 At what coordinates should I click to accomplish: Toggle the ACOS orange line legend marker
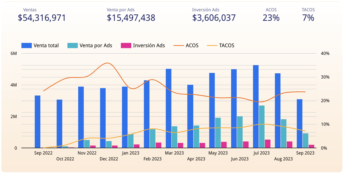click(179, 45)
